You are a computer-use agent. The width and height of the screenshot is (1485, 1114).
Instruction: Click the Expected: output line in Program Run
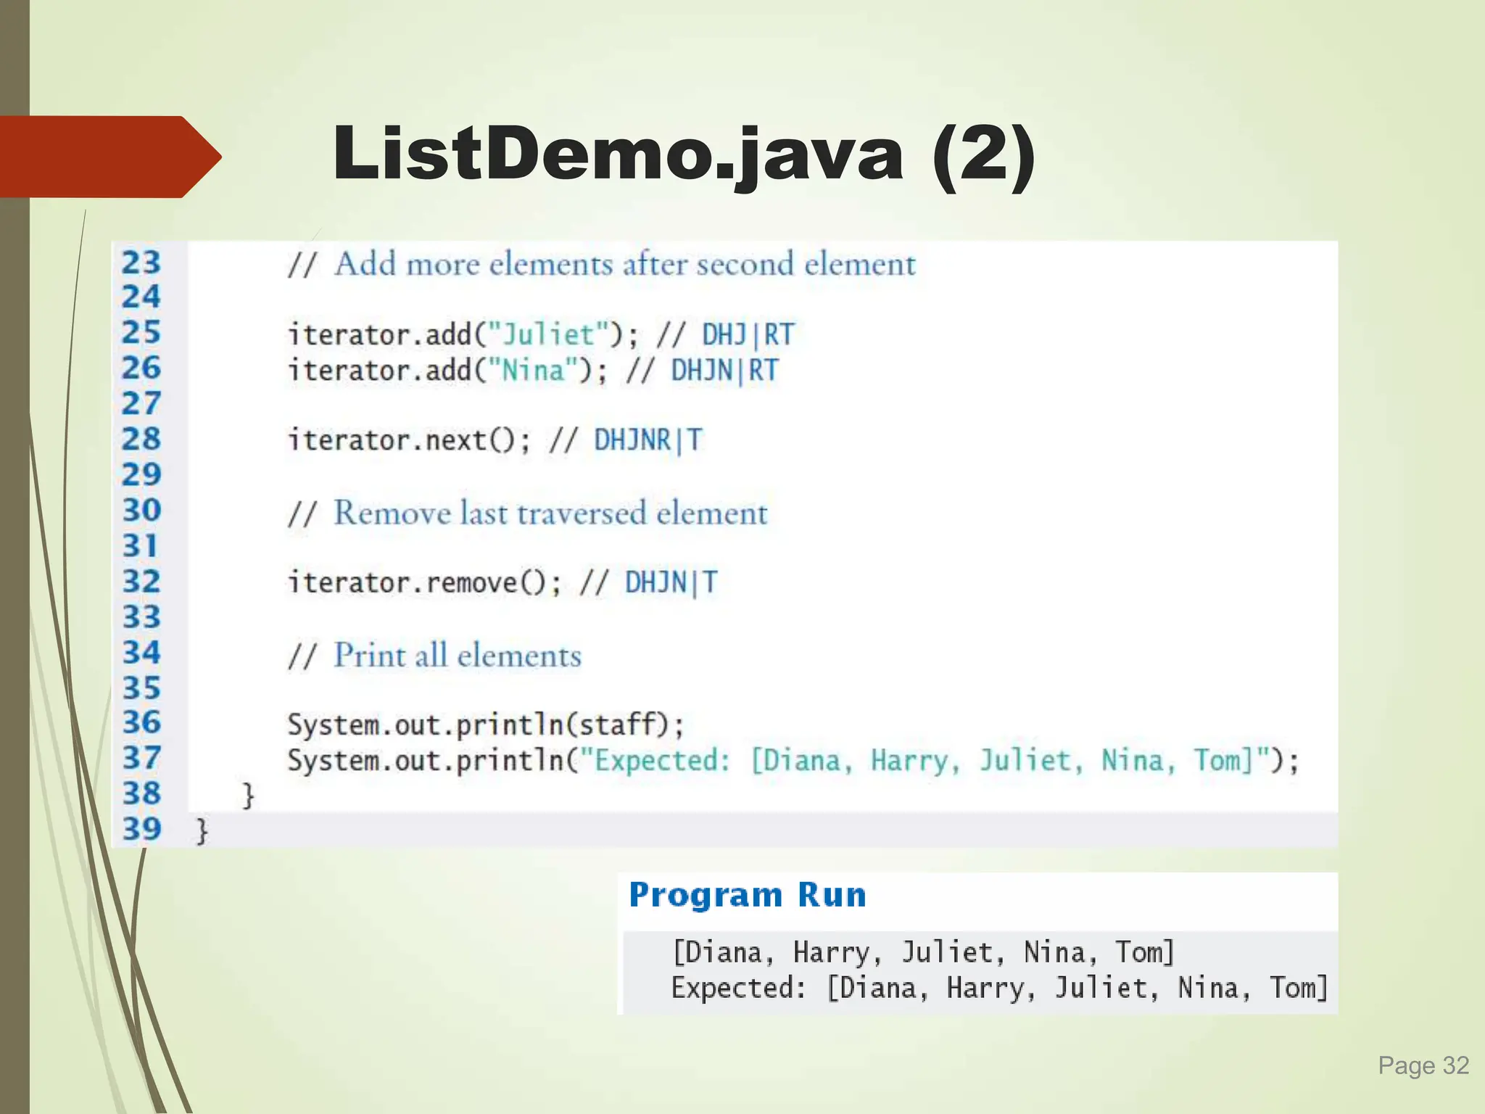(999, 988)
